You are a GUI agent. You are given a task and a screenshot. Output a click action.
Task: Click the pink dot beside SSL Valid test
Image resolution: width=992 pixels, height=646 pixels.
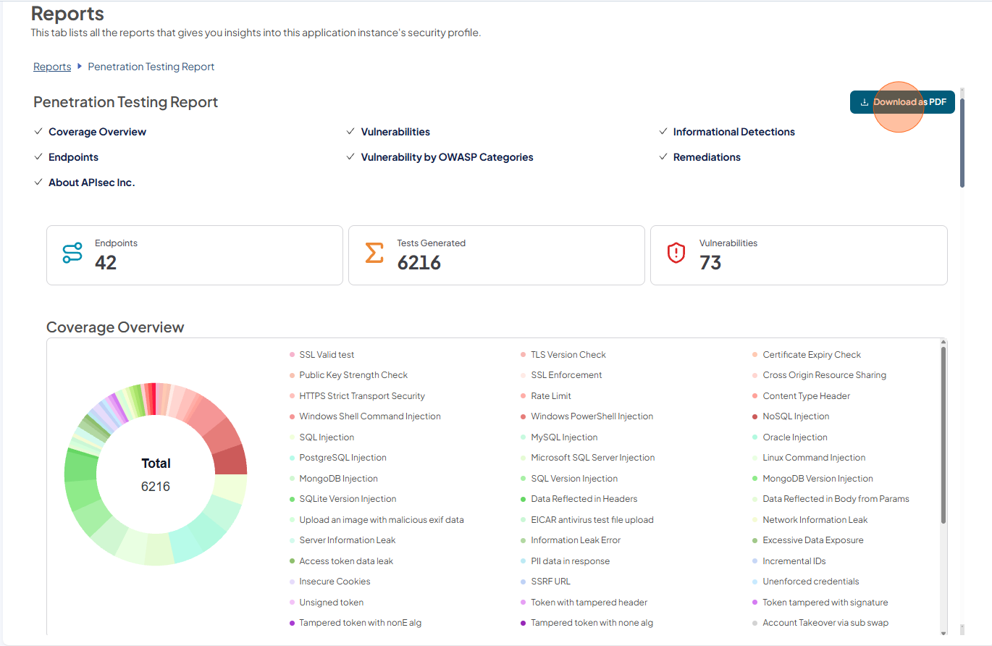click(x=292, y=355)
